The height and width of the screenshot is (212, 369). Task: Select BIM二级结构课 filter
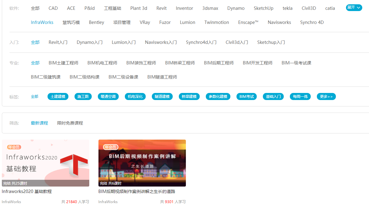[85, 77]
